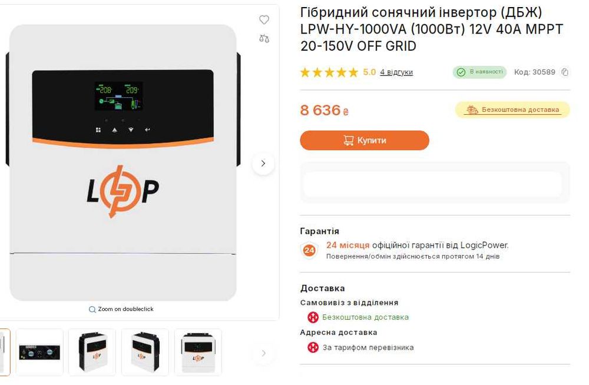589x385 pixels.
Task: Click Nova Poshta icon beside free delivery
Action: tap(313, 317)
